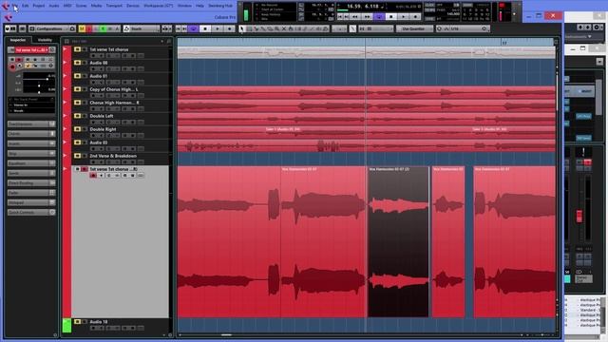Switch to the Visibility tab

45,40
